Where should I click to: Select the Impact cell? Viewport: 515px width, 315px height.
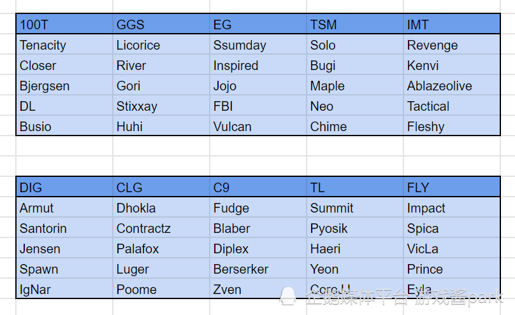[x=451, y=208]
